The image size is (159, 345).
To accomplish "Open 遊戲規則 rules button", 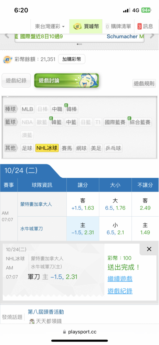I will point(144,83).
